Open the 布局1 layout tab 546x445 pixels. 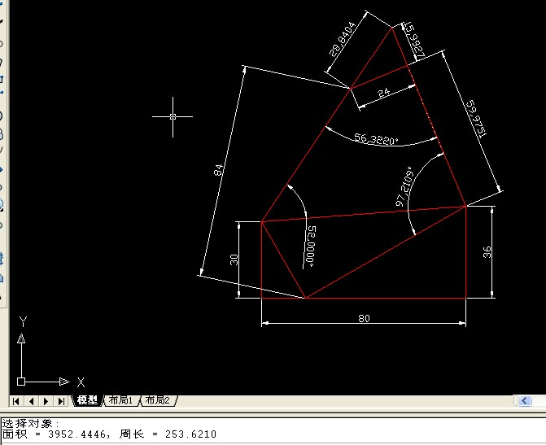click(120, 400)
